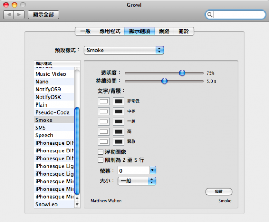Click the magnifier icon in search field
Viewport: 269px width, 222px height.
pos(209,15)
